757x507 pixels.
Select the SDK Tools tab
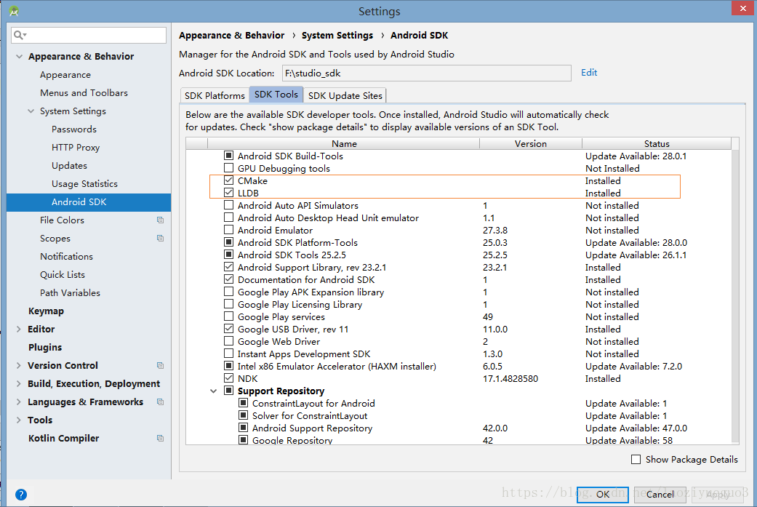(x=276, y=94)
